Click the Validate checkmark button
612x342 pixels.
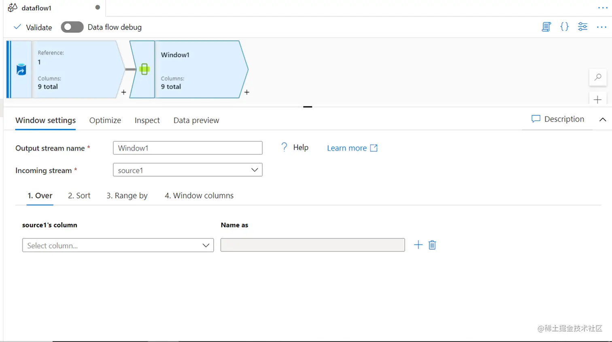coord(33,27)
